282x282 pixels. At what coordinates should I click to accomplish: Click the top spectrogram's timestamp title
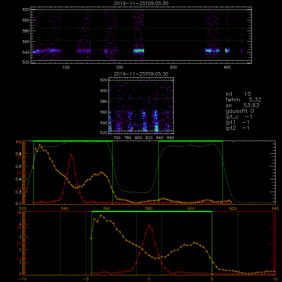coord(141,3)
